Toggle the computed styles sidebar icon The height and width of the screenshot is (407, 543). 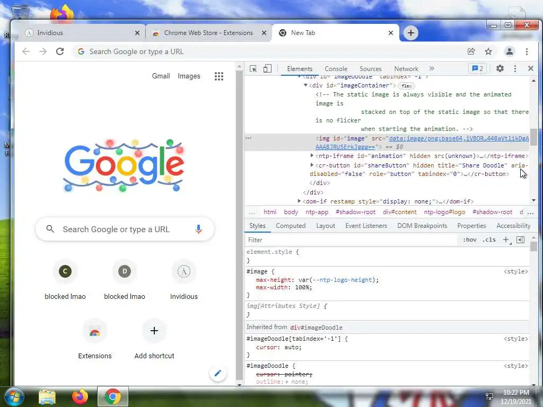coord(520,240)
